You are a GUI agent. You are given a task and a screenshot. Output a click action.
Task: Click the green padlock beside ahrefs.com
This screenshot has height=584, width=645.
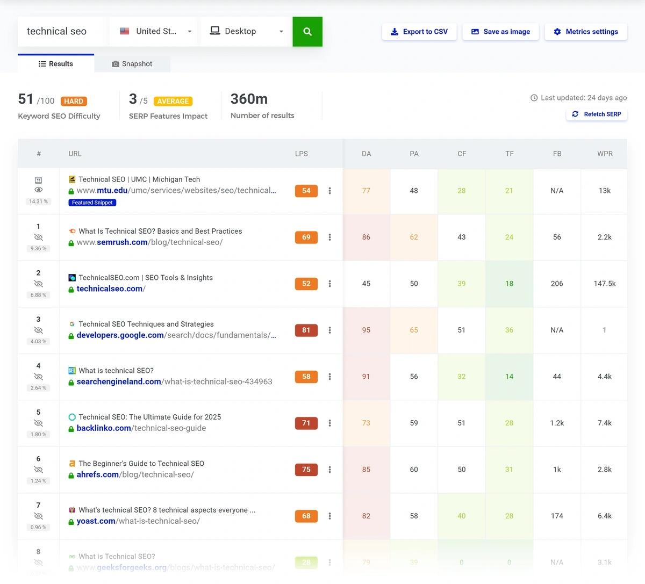click(x=71, y=475)
